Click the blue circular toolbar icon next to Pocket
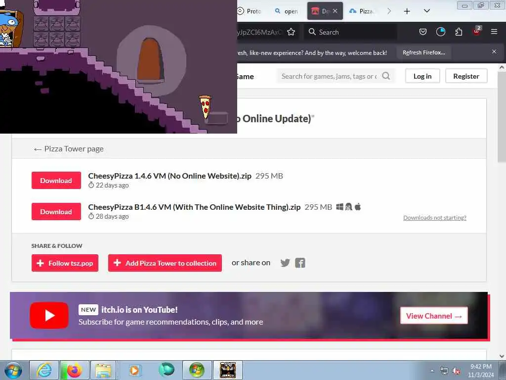 [440, 32]
